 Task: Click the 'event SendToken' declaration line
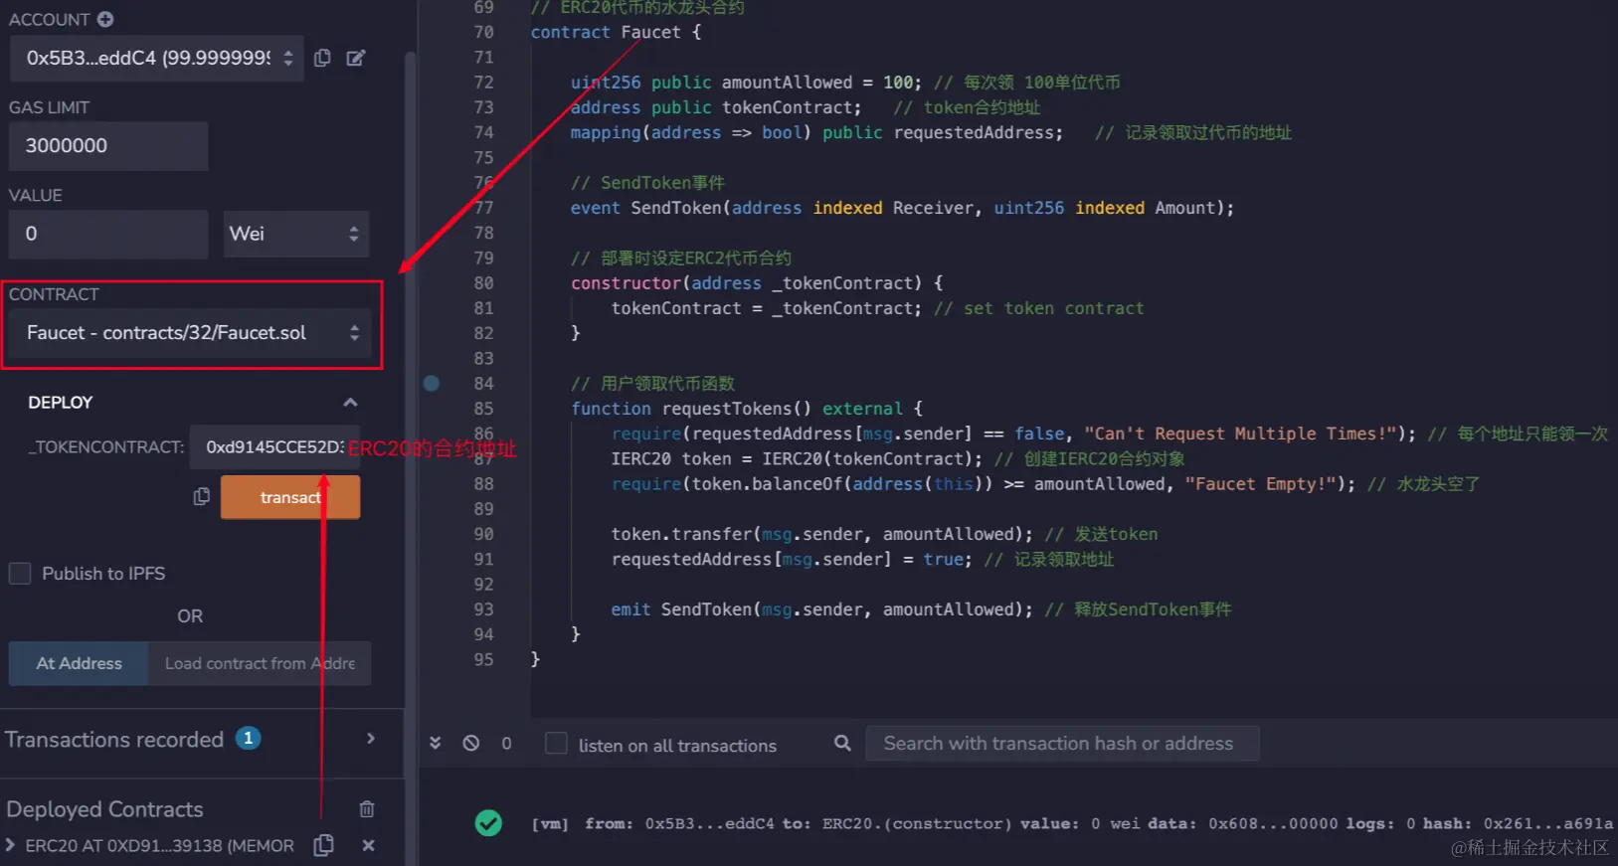point(902,208)
